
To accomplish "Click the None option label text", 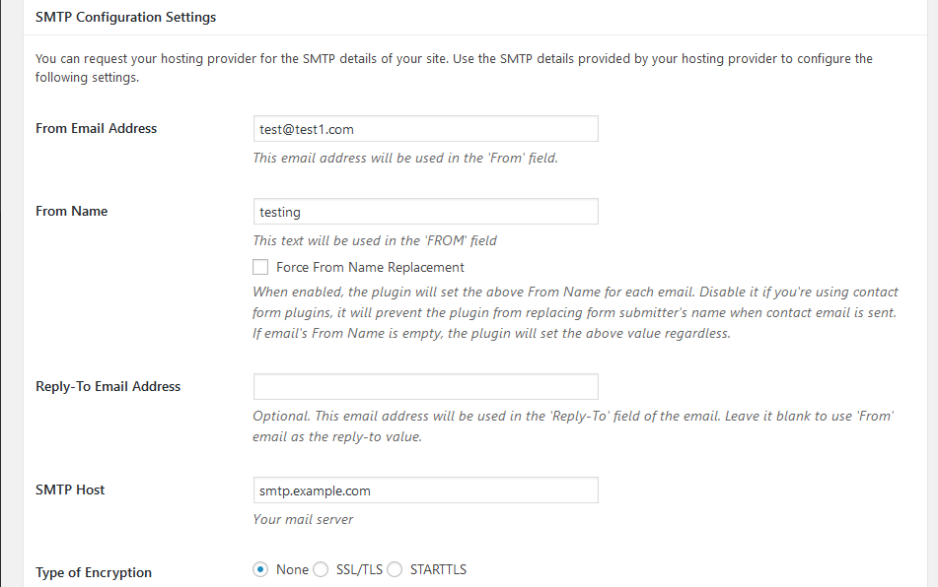I will (292, 569).
